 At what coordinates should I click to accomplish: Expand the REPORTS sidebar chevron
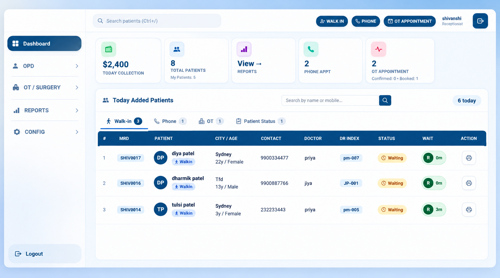point(77,110)
